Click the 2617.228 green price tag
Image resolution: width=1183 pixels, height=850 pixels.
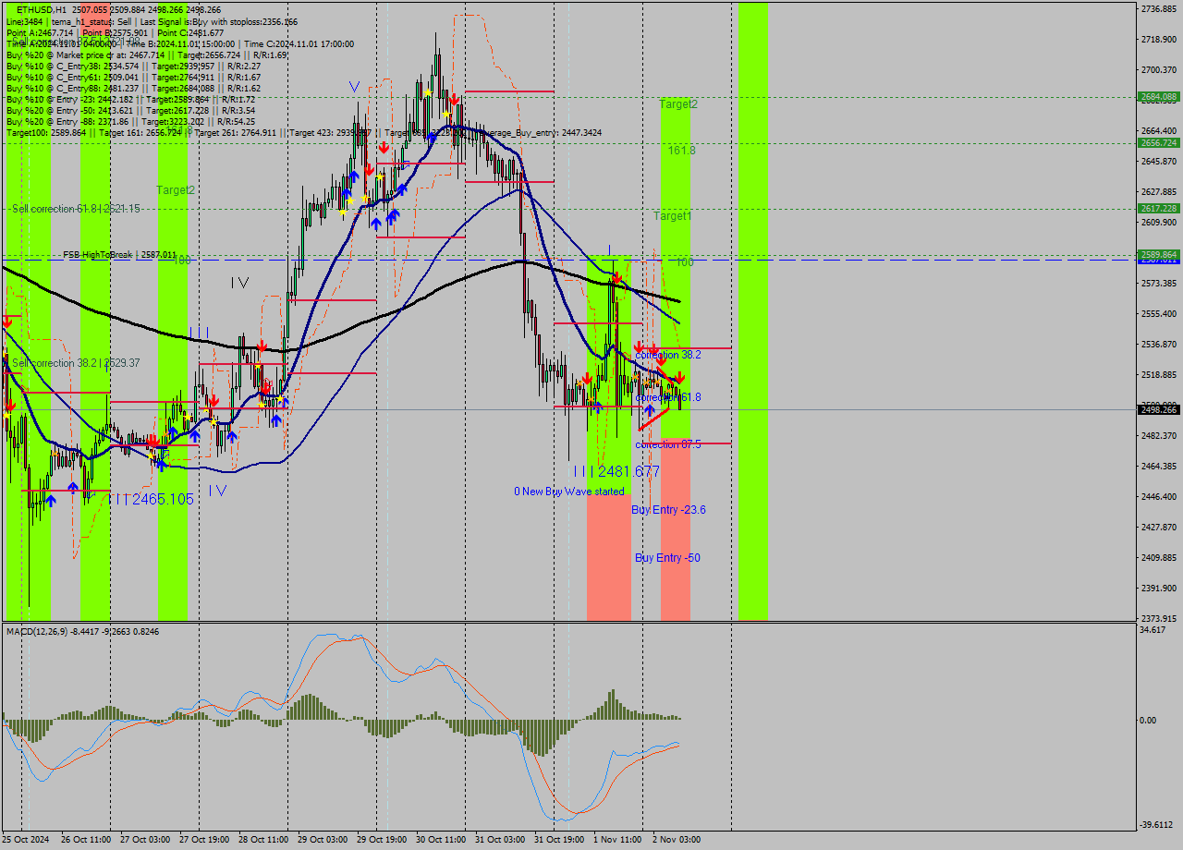pos(1159,209)
